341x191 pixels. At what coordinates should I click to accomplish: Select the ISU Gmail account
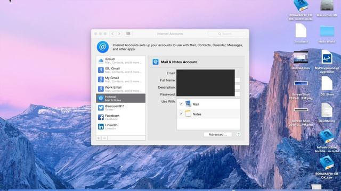click(x=121, y=70)
